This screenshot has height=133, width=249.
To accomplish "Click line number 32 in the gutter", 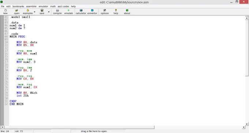I will click(6, 104).
